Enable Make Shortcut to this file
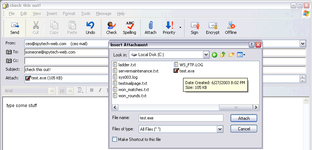This screenshot has width=312, height=150. (x=115, y=139)
